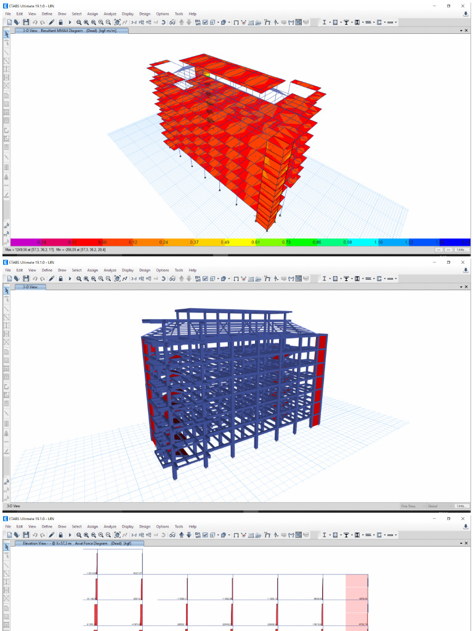473x631 pixels.
Task: Undo the last action in the MMAX Diagram window
Action: tap(35, 22)
